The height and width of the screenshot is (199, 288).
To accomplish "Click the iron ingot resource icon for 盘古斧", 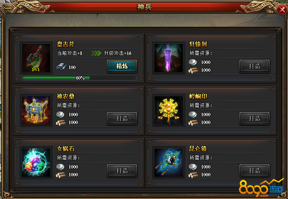I will coord(61,67).
